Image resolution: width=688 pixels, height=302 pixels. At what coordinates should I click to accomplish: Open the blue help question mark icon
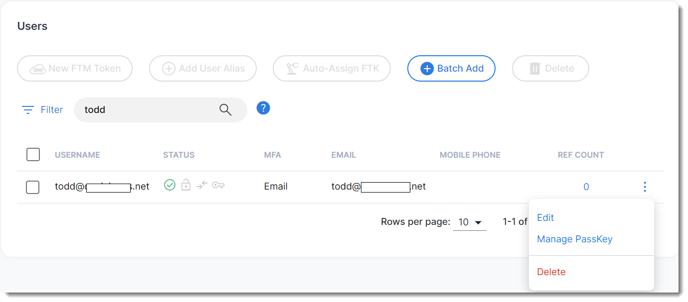click(x=263, y=108)
